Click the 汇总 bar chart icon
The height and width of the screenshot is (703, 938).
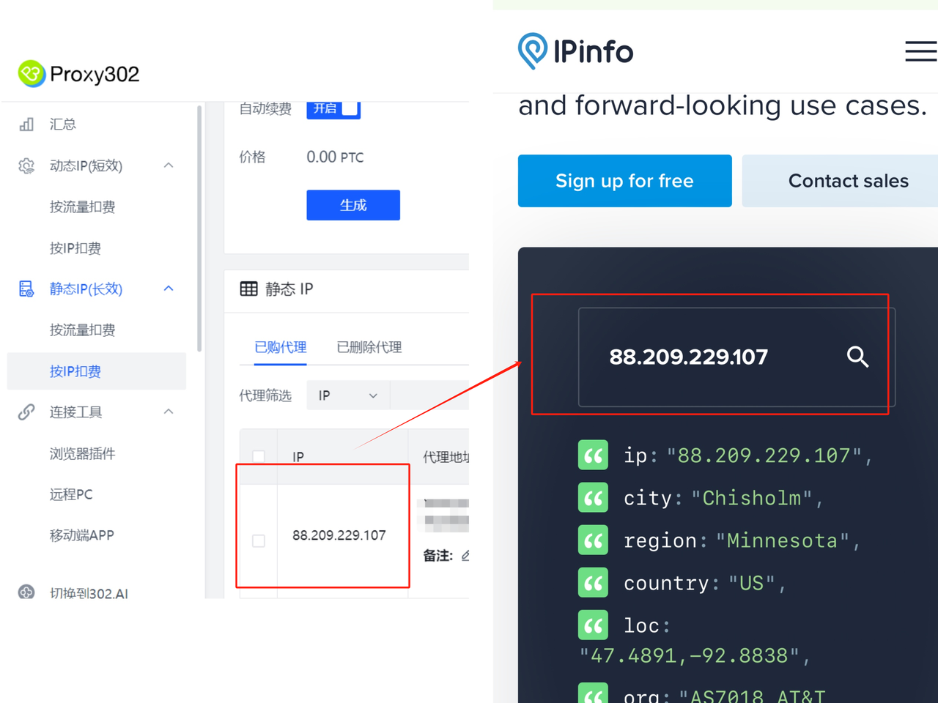pyautogui.click(x=26, y=124)
